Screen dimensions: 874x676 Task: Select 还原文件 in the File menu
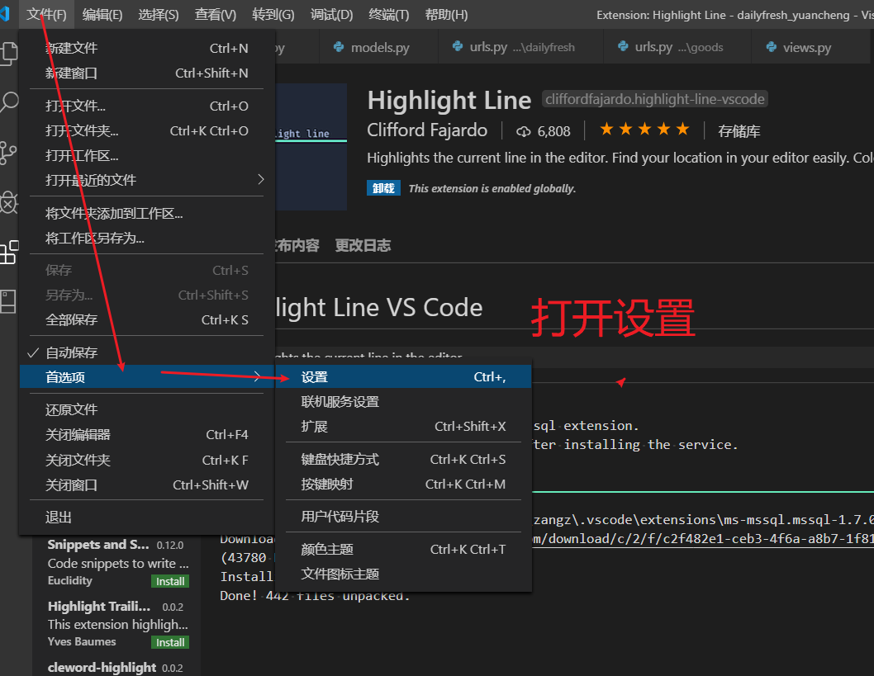147,410
